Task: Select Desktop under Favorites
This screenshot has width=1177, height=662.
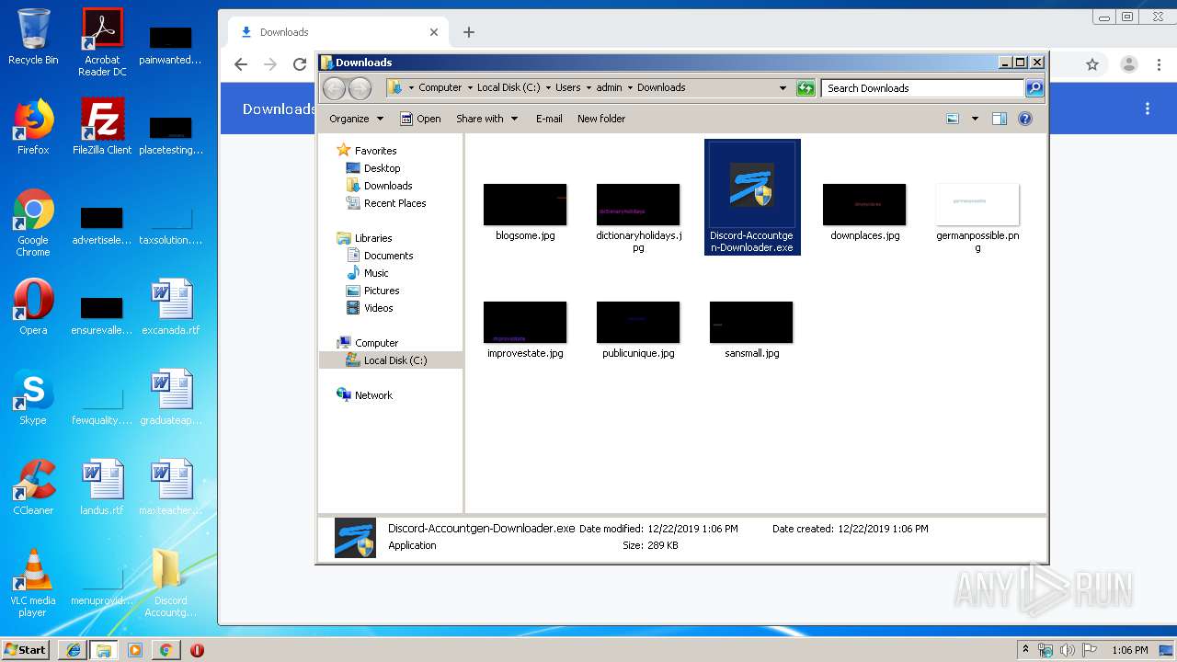Action: (x=373, y=168)
